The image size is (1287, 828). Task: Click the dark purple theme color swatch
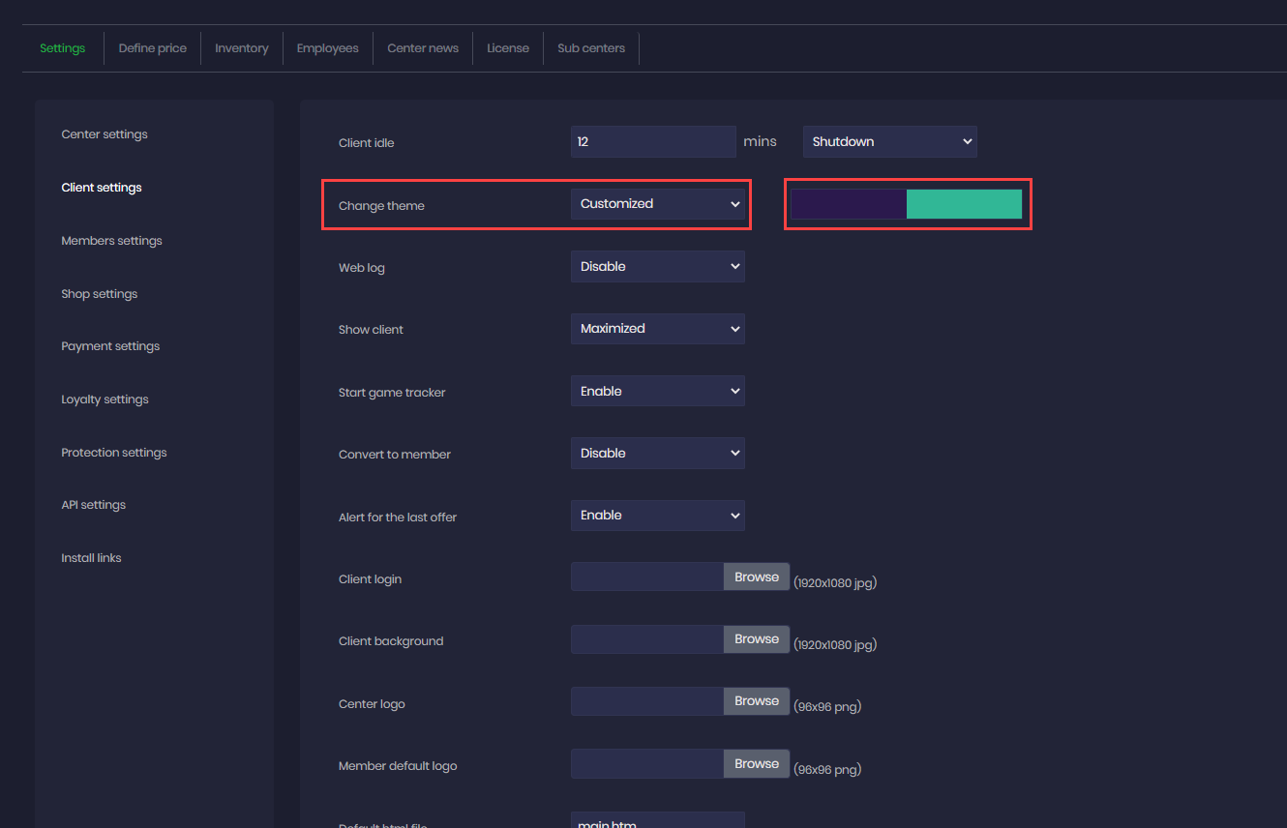coord(849,204)
